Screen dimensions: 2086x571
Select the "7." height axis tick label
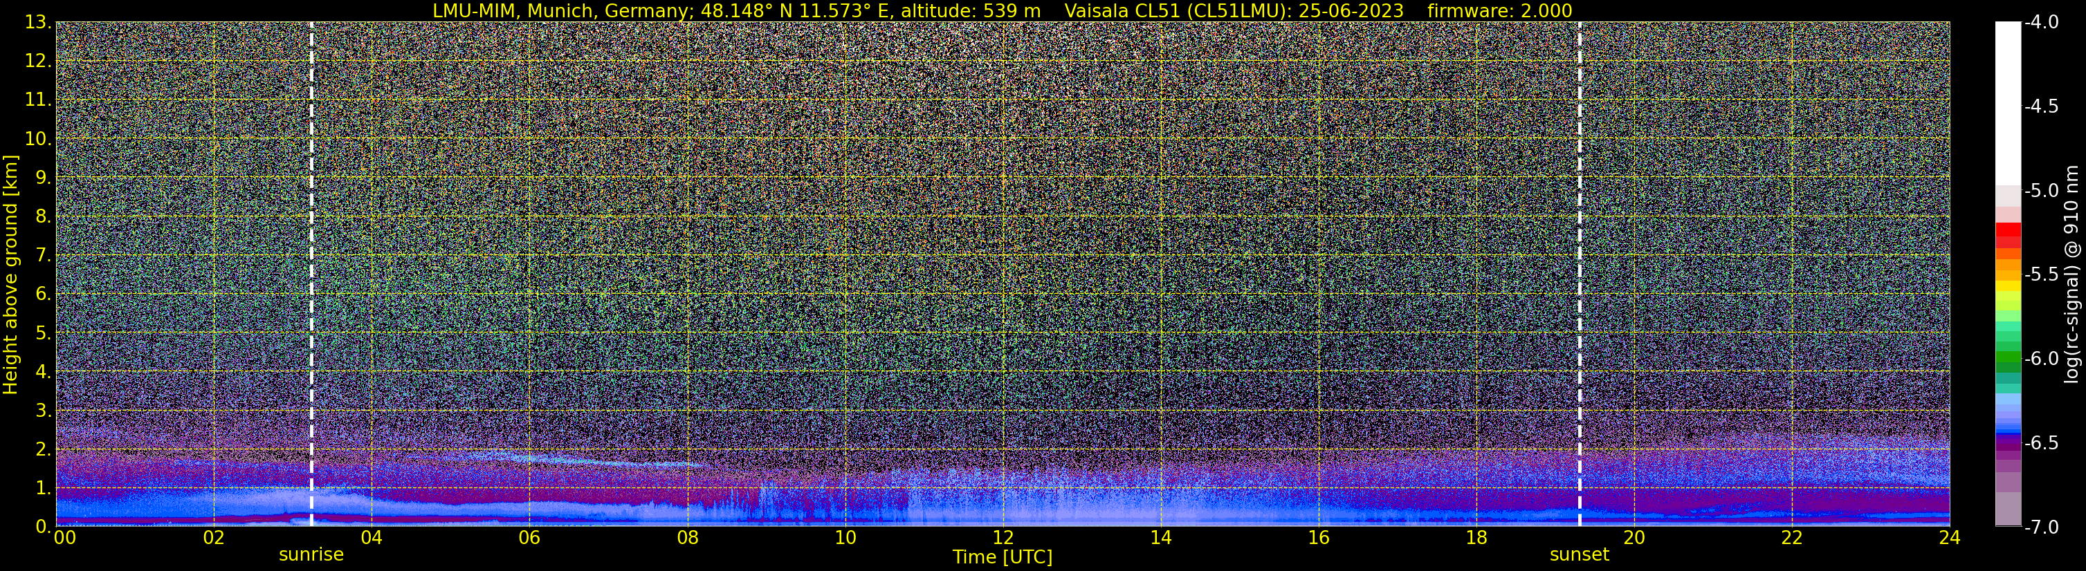[44, 255]
